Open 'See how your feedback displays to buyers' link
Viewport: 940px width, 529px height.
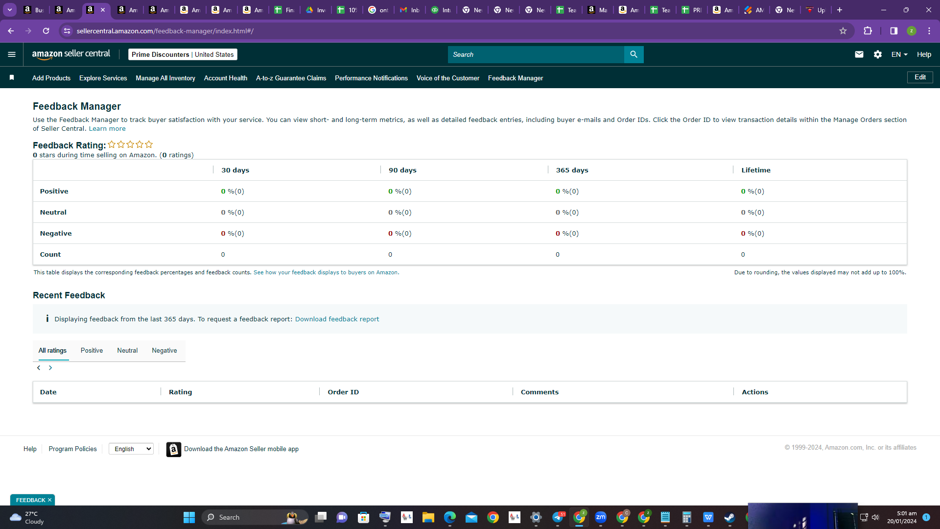(326, 273)
